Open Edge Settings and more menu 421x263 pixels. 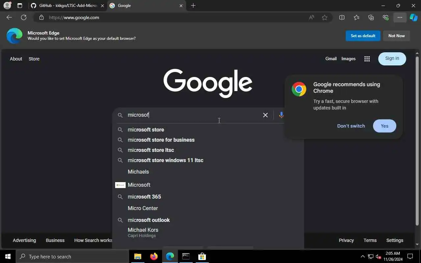point(400,17)
